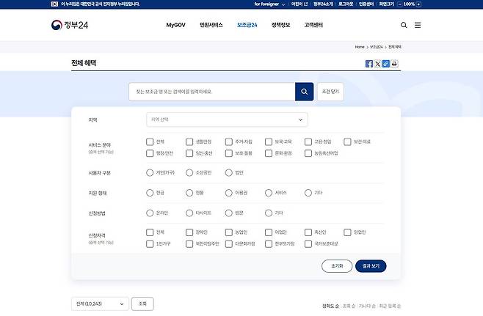Open the hamburger full menu icon
Screen dimensions: 483x316
coord(418,25)
